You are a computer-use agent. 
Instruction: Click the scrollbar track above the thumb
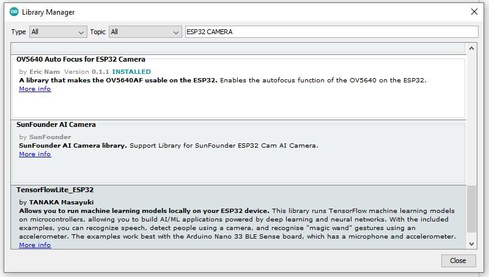[471, 116]
